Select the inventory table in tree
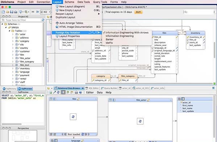 tap(25, 68)
